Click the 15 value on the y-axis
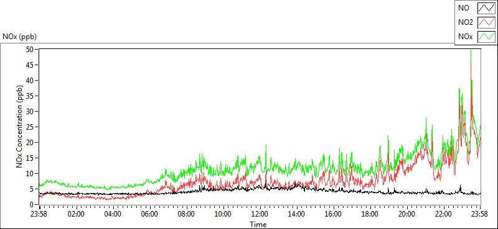Screen dimensions: 498x229 point(30,158)
